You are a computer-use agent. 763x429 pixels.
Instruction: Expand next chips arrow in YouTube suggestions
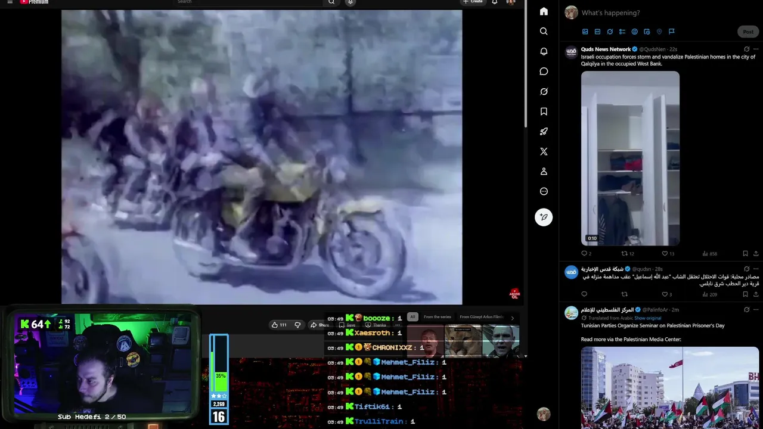512,318
